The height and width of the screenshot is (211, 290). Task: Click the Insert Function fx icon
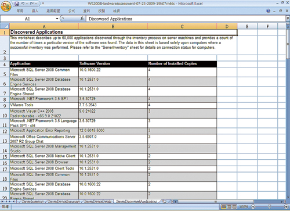pyautogui.click(x=82, y=19)
